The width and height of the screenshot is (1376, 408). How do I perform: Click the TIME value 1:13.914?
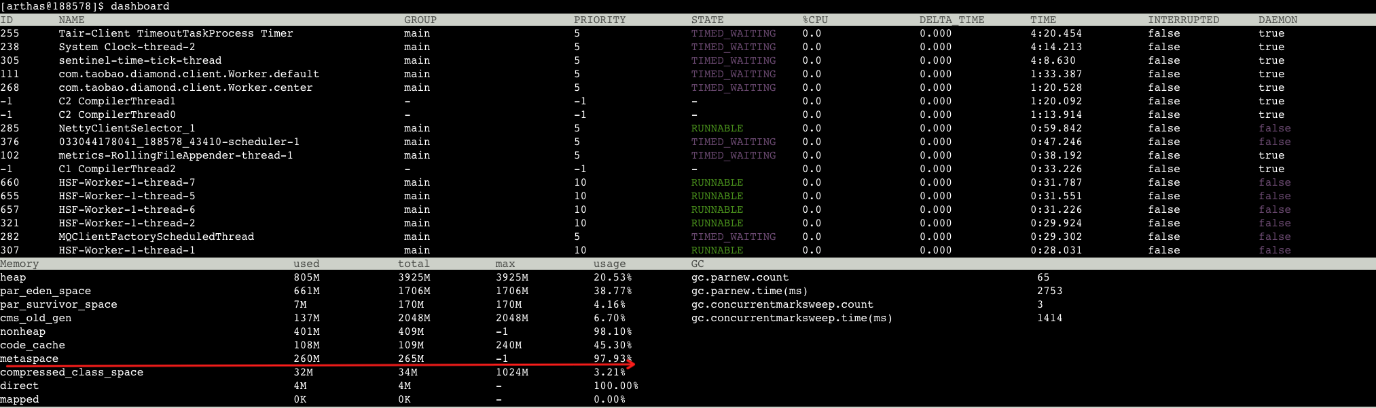point(1056,115)
